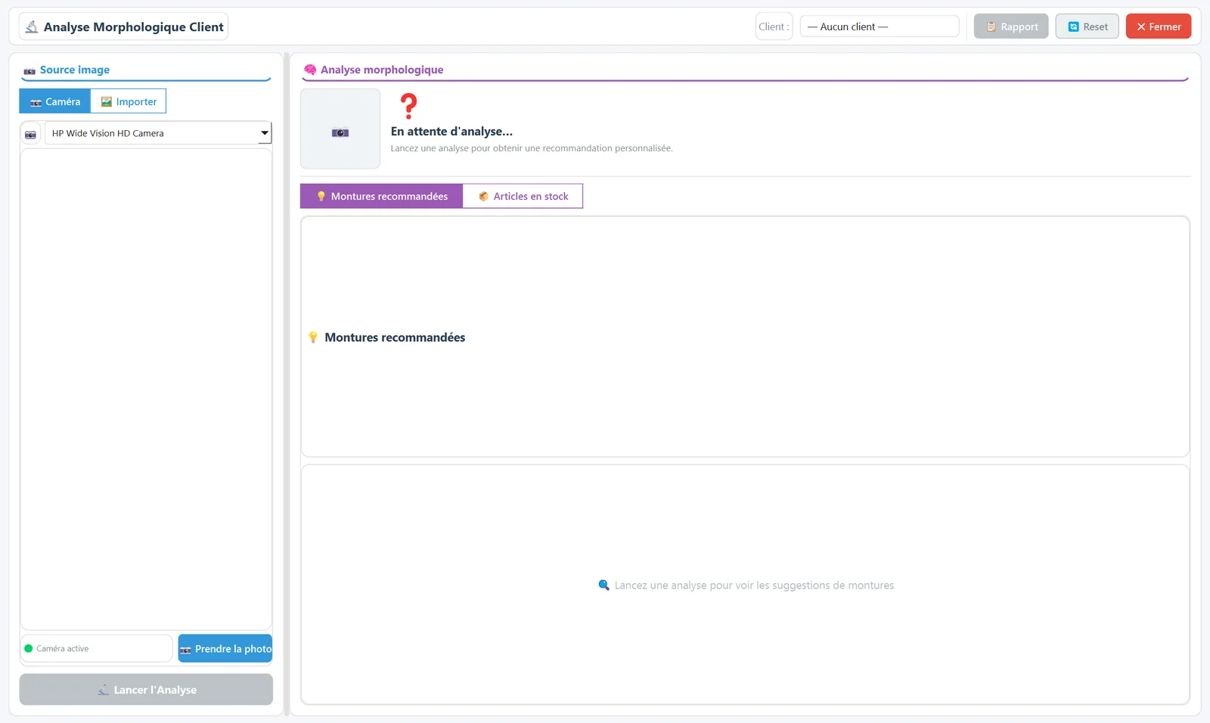The height and width of the screenshot is (723, 1210).
Task: Click the green Caméra active status indicator
Action: pyautogui.click(x=29, y=649)
